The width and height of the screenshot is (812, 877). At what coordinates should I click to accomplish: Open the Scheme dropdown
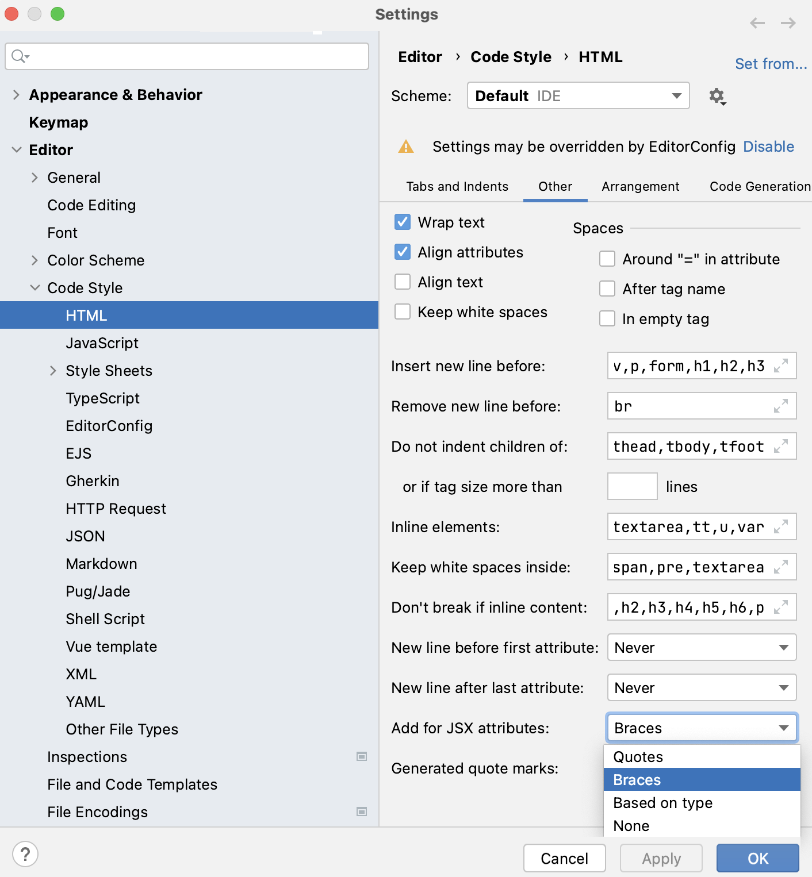[x=578, y=95]
